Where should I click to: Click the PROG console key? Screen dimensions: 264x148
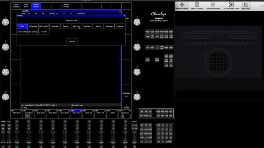pyautogui.click(x=148, y=32)
